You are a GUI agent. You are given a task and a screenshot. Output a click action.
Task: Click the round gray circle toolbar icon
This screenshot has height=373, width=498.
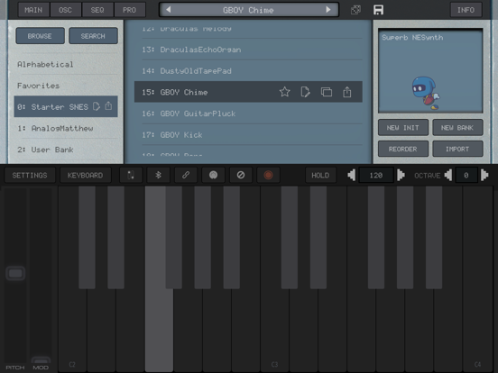pyautogui.click(x=214, y=175)
